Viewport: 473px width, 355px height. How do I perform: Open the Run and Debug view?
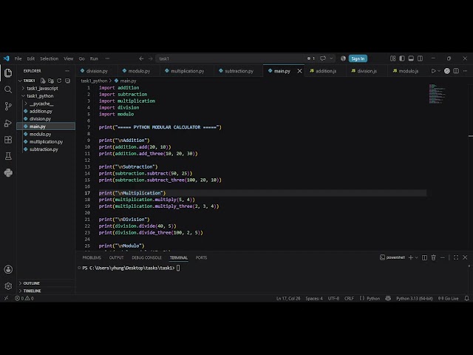click(8, 123)
